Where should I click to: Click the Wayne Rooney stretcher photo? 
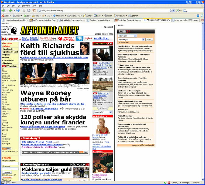click(x=55, y=73)
